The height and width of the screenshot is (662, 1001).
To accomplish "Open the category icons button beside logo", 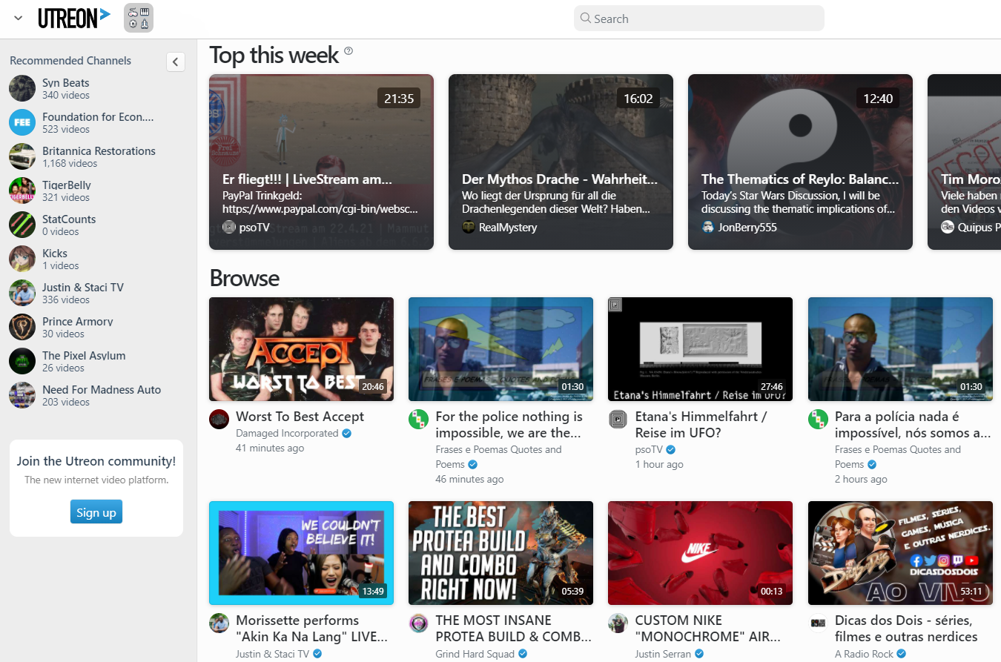I will (139, 18).
